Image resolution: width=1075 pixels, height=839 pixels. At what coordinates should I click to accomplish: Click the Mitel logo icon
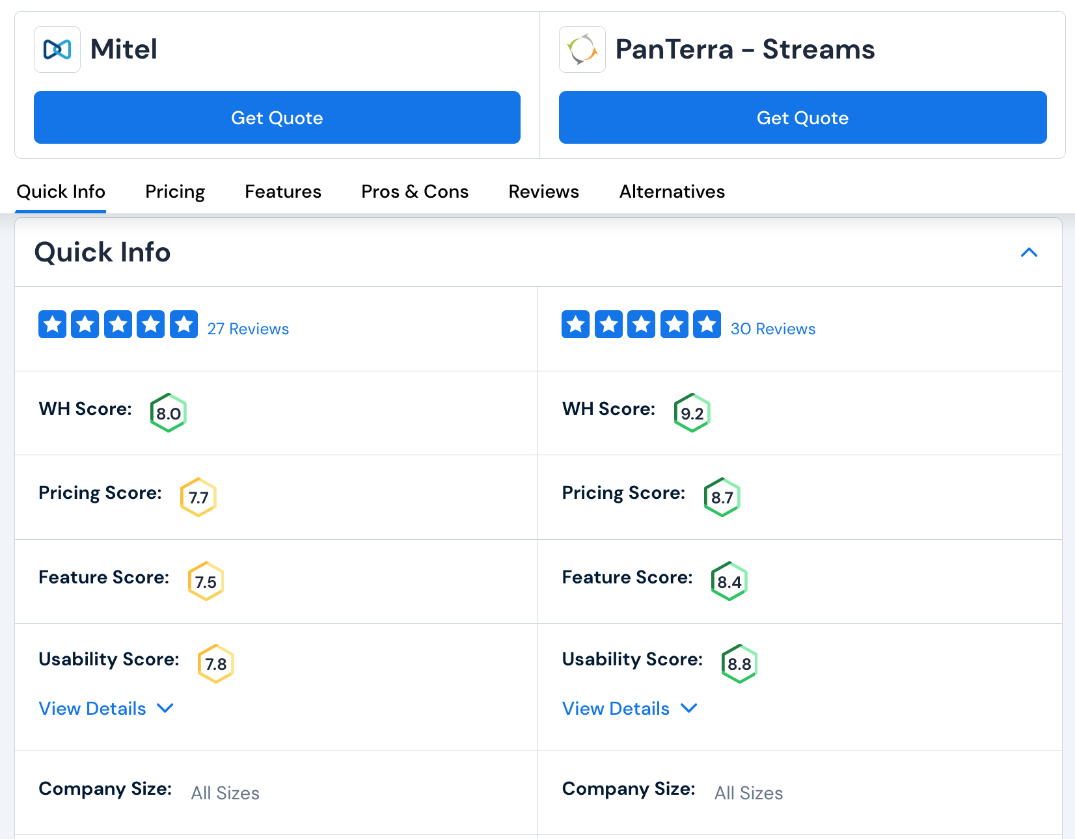[x=57, y=49]
